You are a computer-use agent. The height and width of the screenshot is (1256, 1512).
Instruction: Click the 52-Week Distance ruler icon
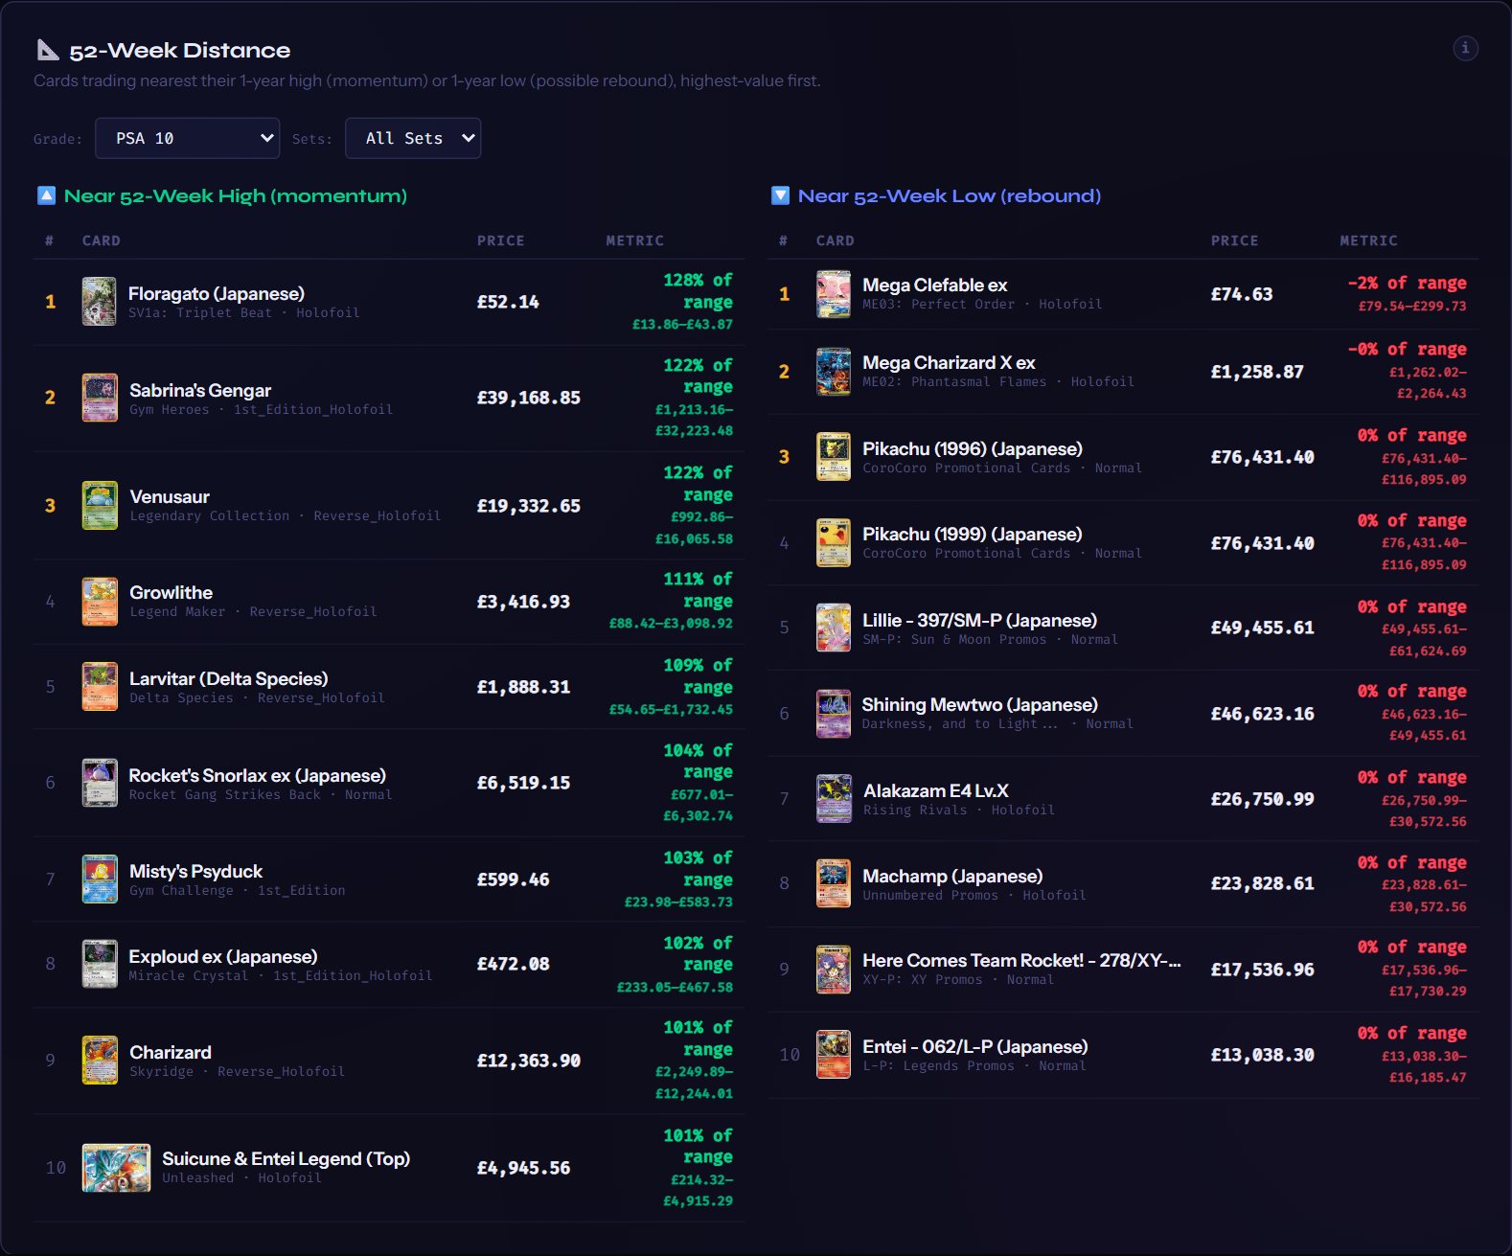coord(48,50)
